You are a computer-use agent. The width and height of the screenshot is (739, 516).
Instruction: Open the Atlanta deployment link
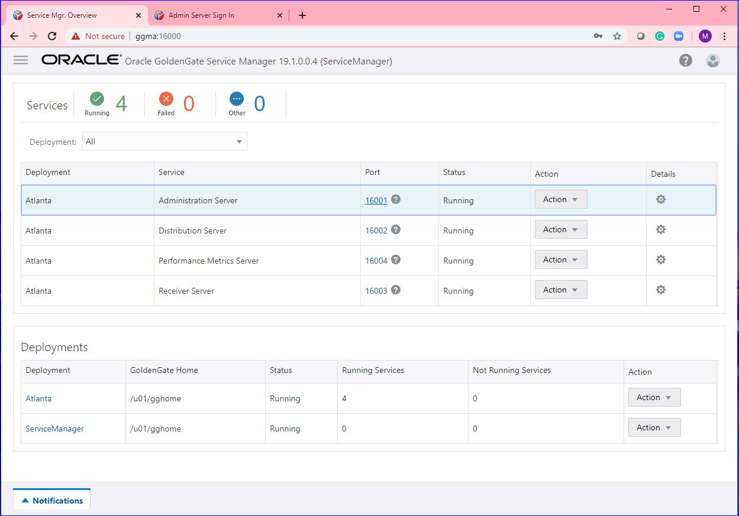[x=38, y=398]
